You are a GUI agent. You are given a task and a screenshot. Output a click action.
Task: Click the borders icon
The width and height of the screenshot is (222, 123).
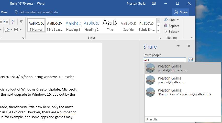click(16, 30)
